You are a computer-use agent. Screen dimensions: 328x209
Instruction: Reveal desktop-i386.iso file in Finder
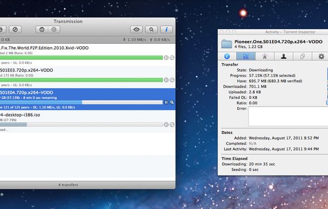[172, 125]
